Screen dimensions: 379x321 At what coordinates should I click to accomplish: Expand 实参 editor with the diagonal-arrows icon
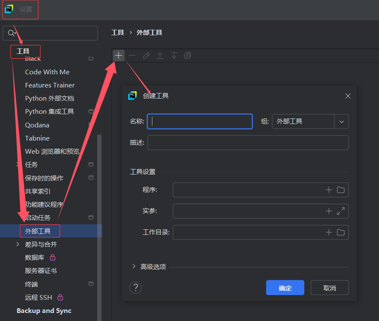coord(342,211)
